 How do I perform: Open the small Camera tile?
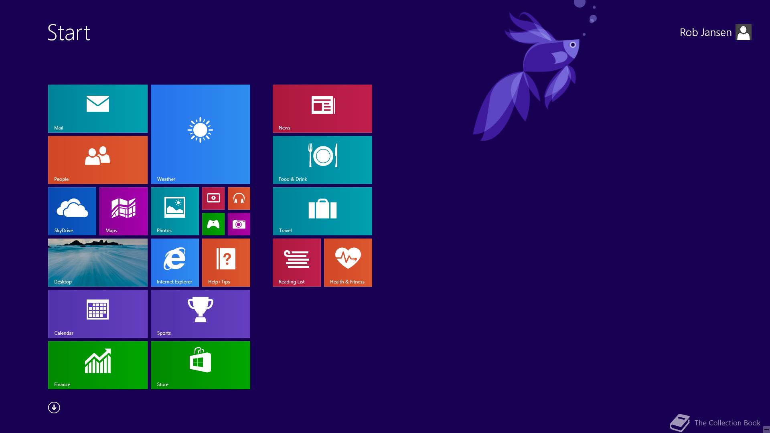[x=239, y=224]
